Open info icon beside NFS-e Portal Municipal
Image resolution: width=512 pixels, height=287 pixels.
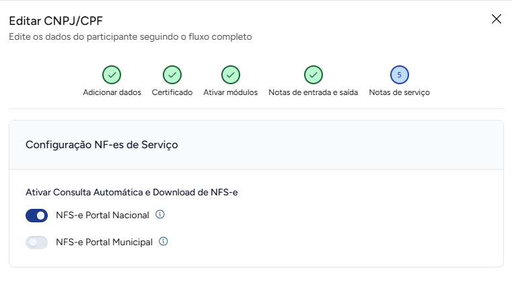pyautogui.click(x=163, y=241)
